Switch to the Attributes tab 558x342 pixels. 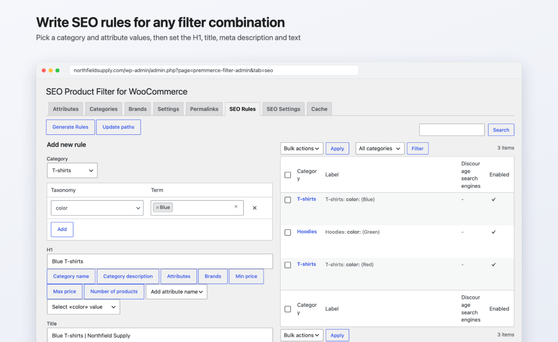pyautogui.click(x=65, y=109)
